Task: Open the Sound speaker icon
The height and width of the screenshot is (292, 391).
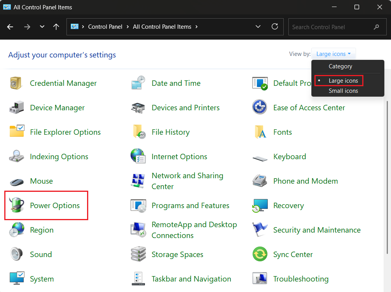Action: 17,254
